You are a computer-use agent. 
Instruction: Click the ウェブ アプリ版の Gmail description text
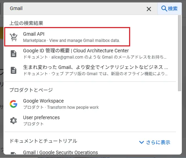click(x=109, y=74)
